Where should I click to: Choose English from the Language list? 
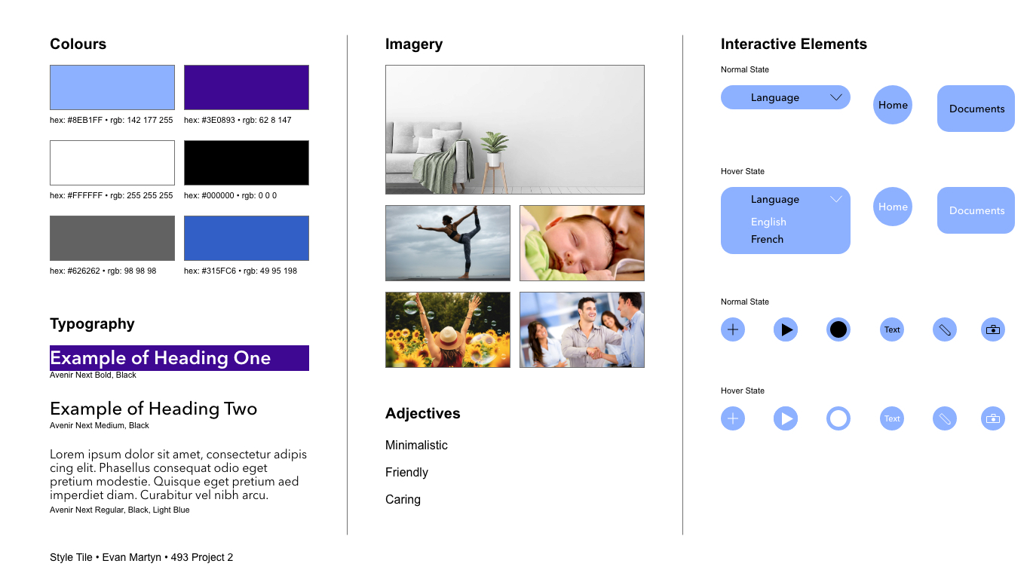pyautogui.click(x=768, y=222)
